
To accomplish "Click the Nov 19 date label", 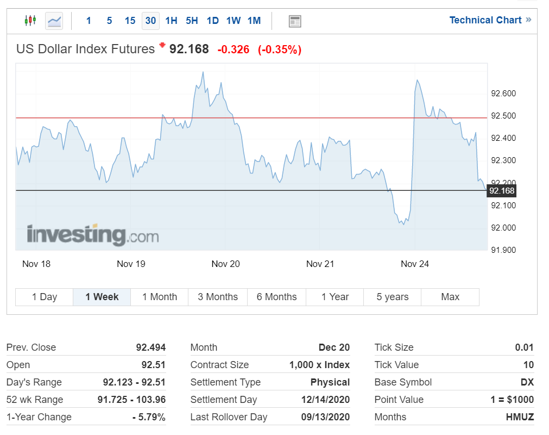I will point(131,264).
